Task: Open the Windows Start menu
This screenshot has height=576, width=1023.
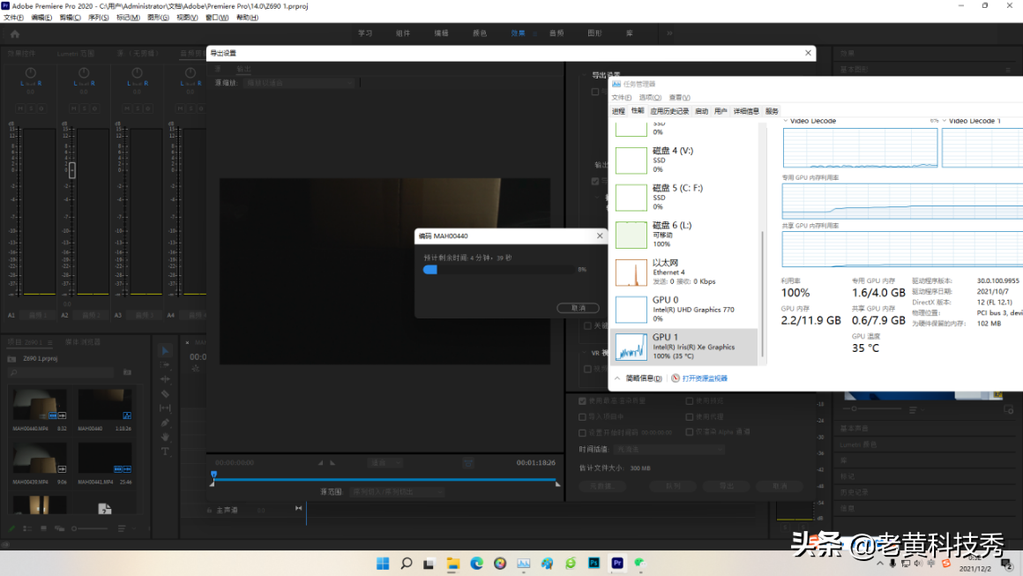Action: [383, 563]
